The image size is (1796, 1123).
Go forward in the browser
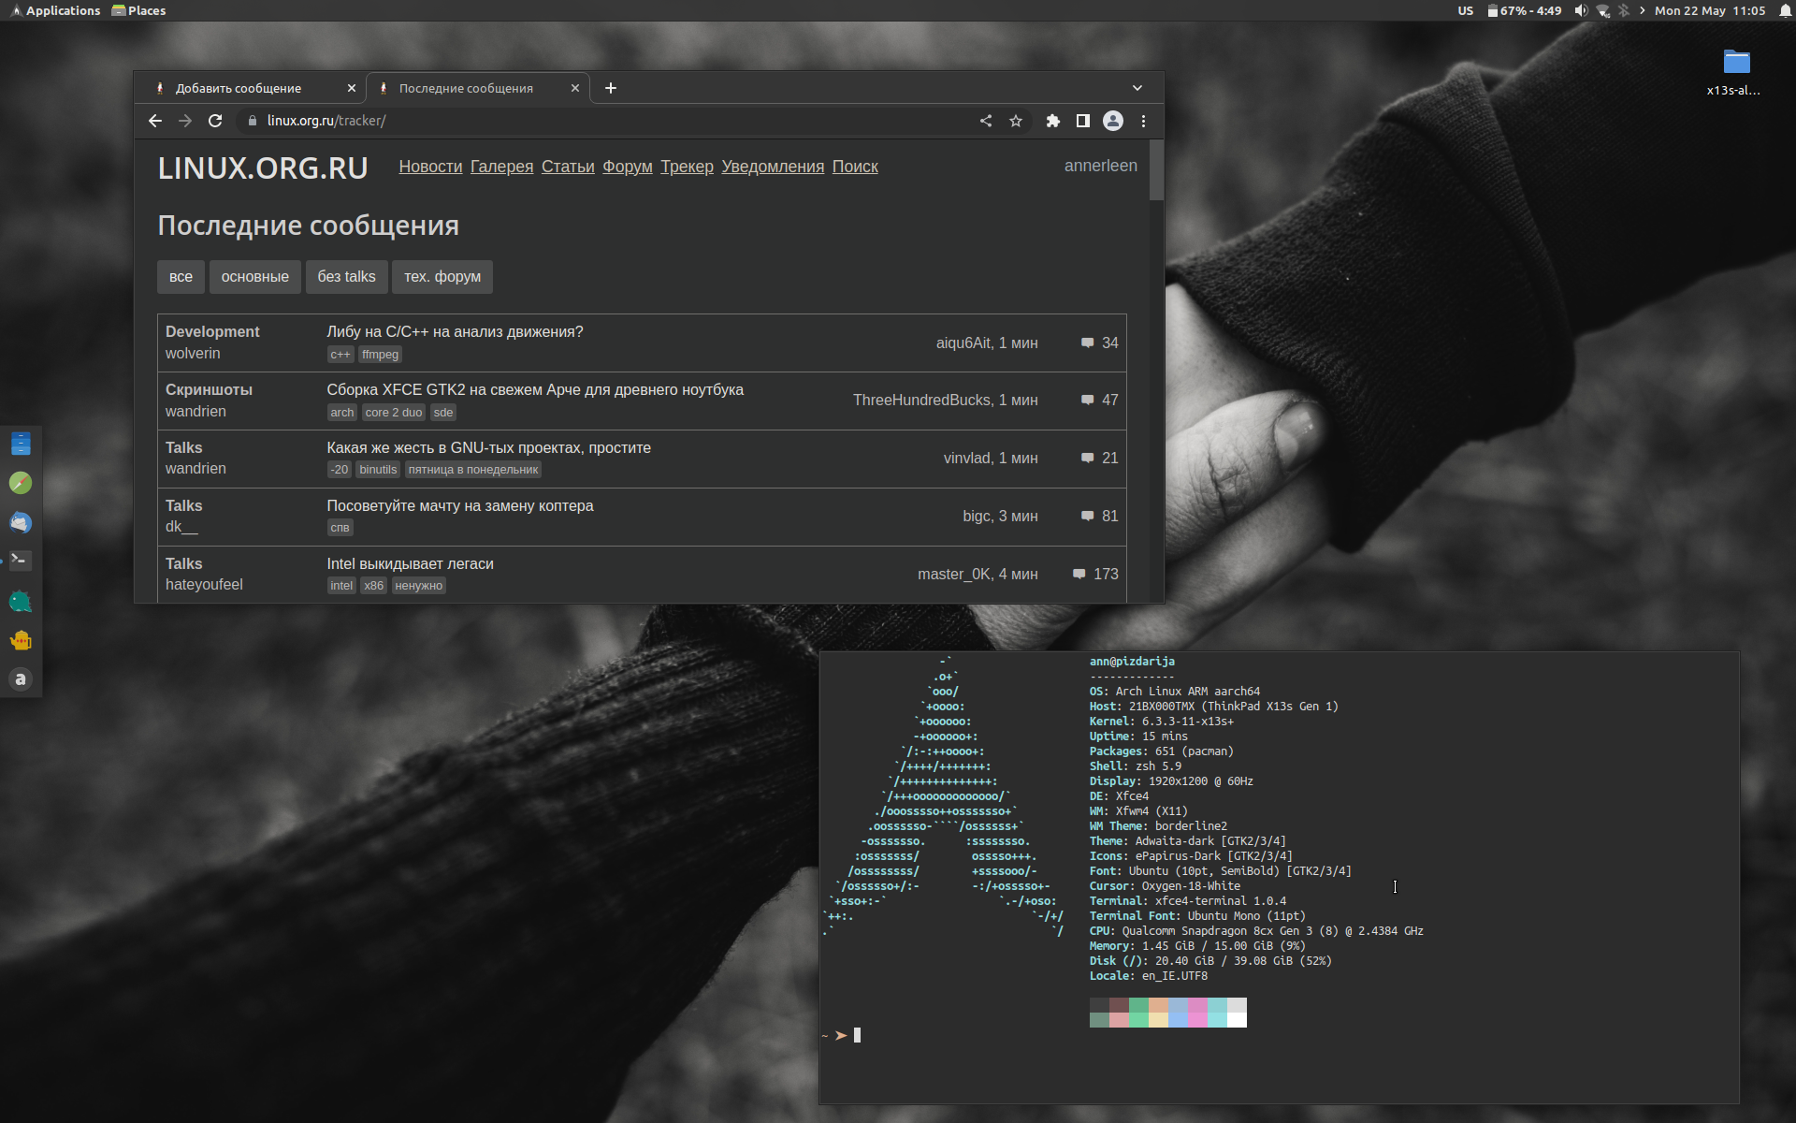[185, 121]
